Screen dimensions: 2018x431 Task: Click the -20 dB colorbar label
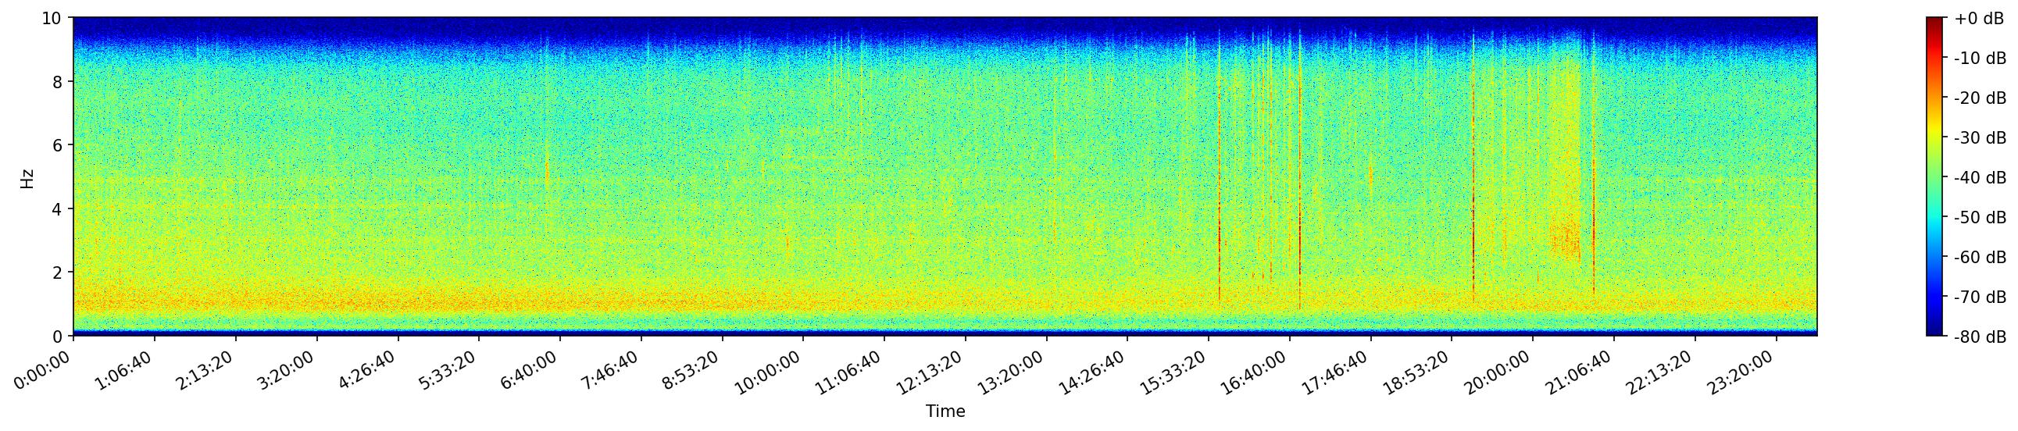point(1979,98)
